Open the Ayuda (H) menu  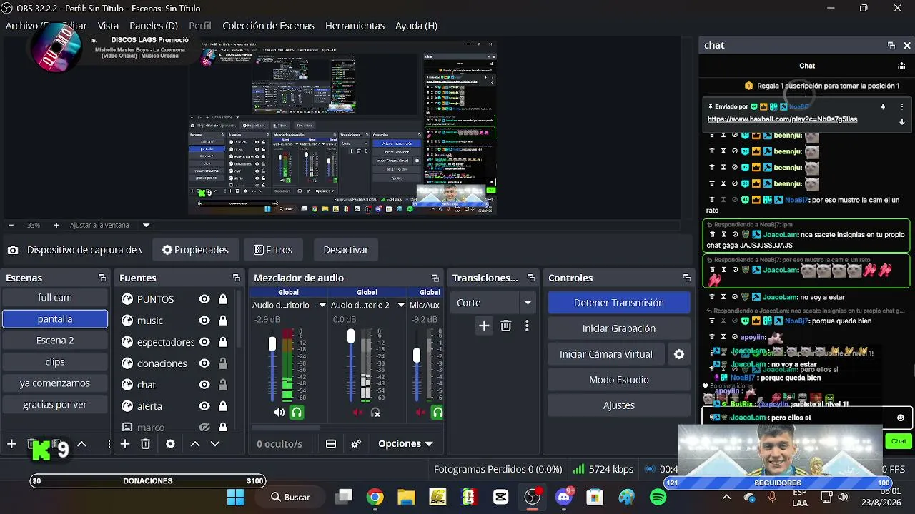[x=416, y=26]
